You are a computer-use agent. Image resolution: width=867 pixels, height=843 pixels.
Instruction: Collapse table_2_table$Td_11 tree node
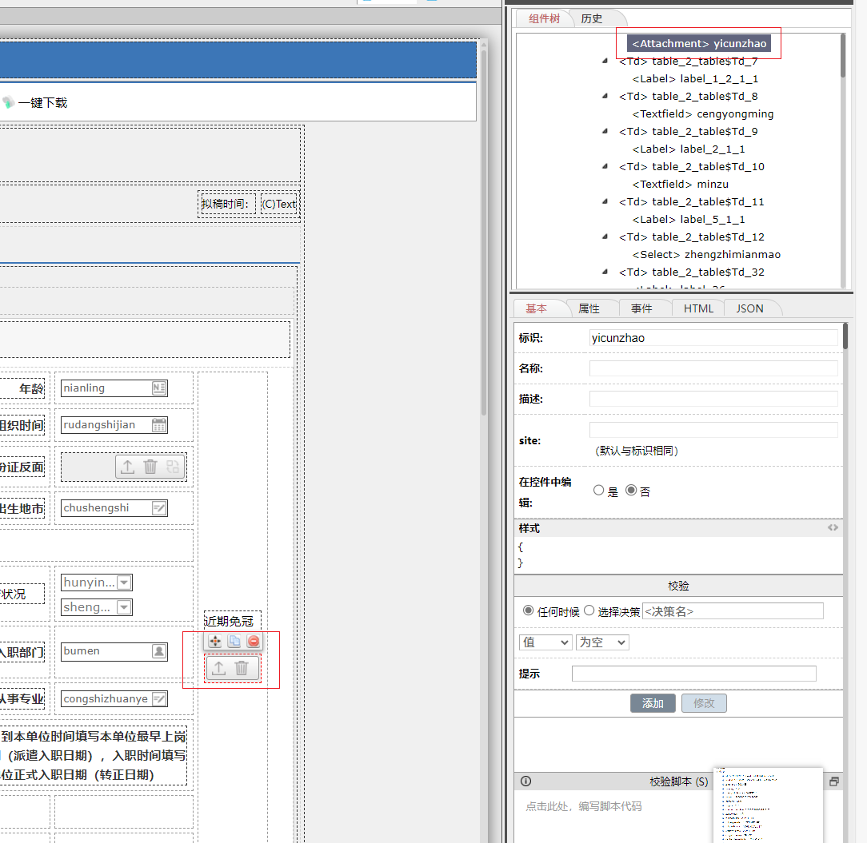coord(605,201)
